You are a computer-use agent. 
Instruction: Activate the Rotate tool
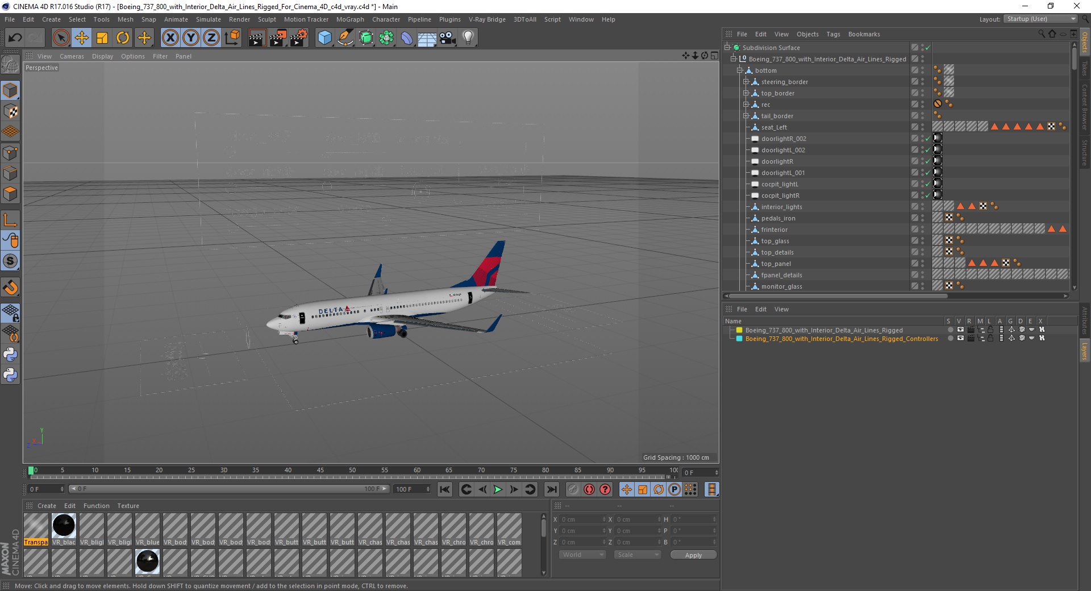(x=123, y=38)
